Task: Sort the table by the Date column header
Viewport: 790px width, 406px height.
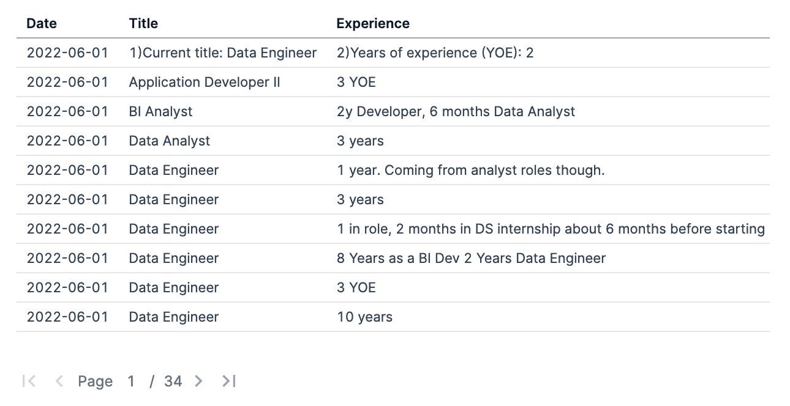Action: point(41,23)
